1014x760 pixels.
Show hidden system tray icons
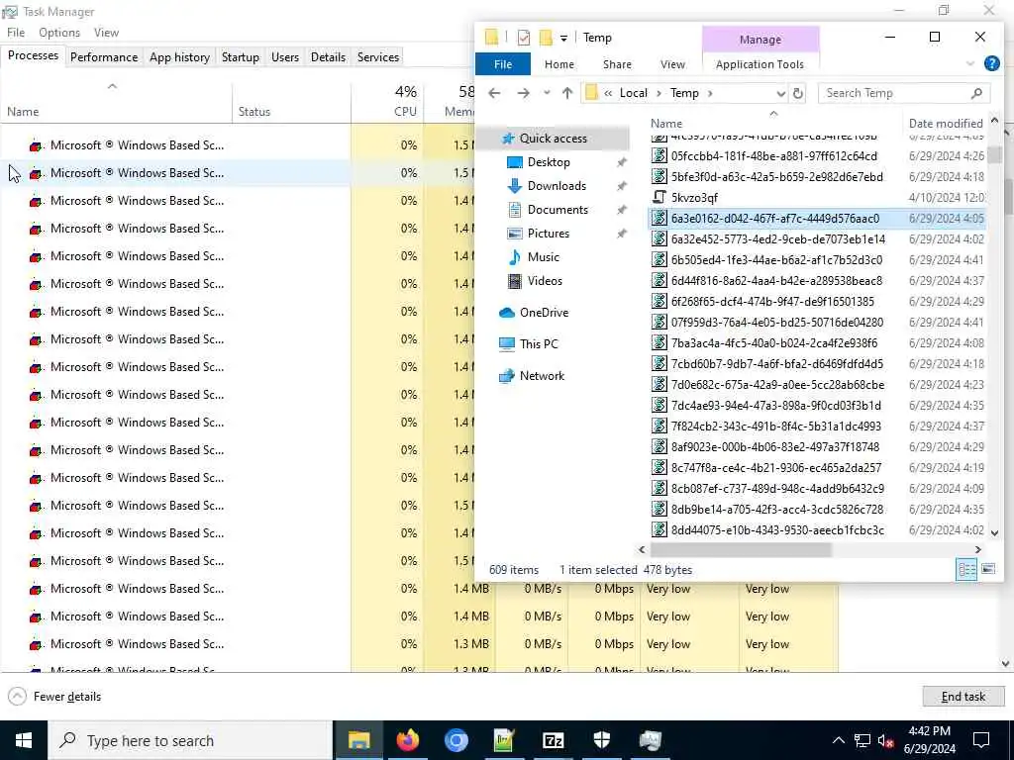tap(838, 740)
